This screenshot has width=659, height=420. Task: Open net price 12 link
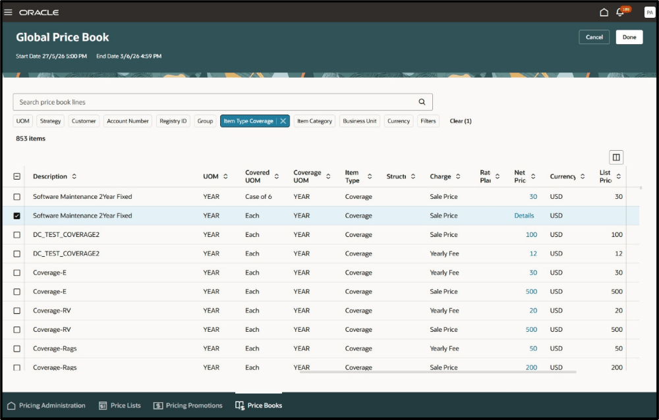[533, 253]
